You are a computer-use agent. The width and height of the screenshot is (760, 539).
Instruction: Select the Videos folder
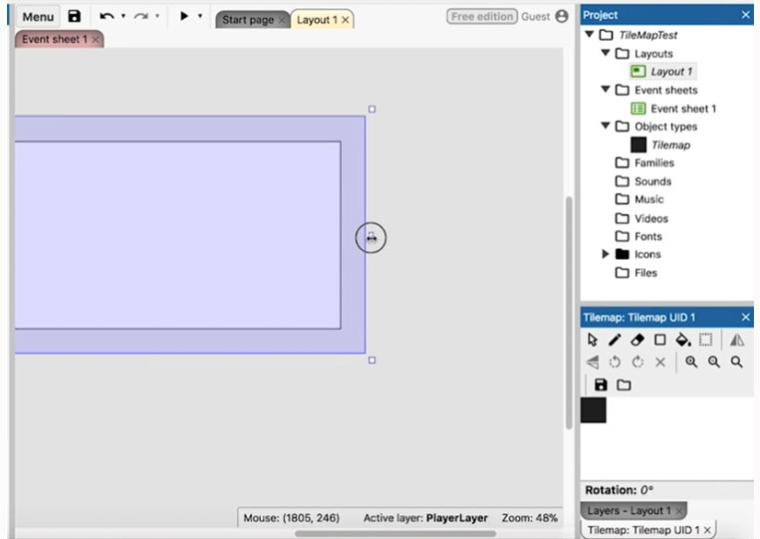(x=641, y=218)
